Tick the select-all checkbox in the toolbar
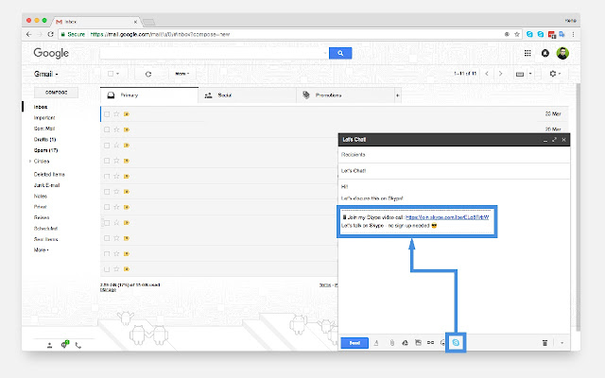This screenshot has height=378, width=605. pyautogui.click(x=111, y=74)
